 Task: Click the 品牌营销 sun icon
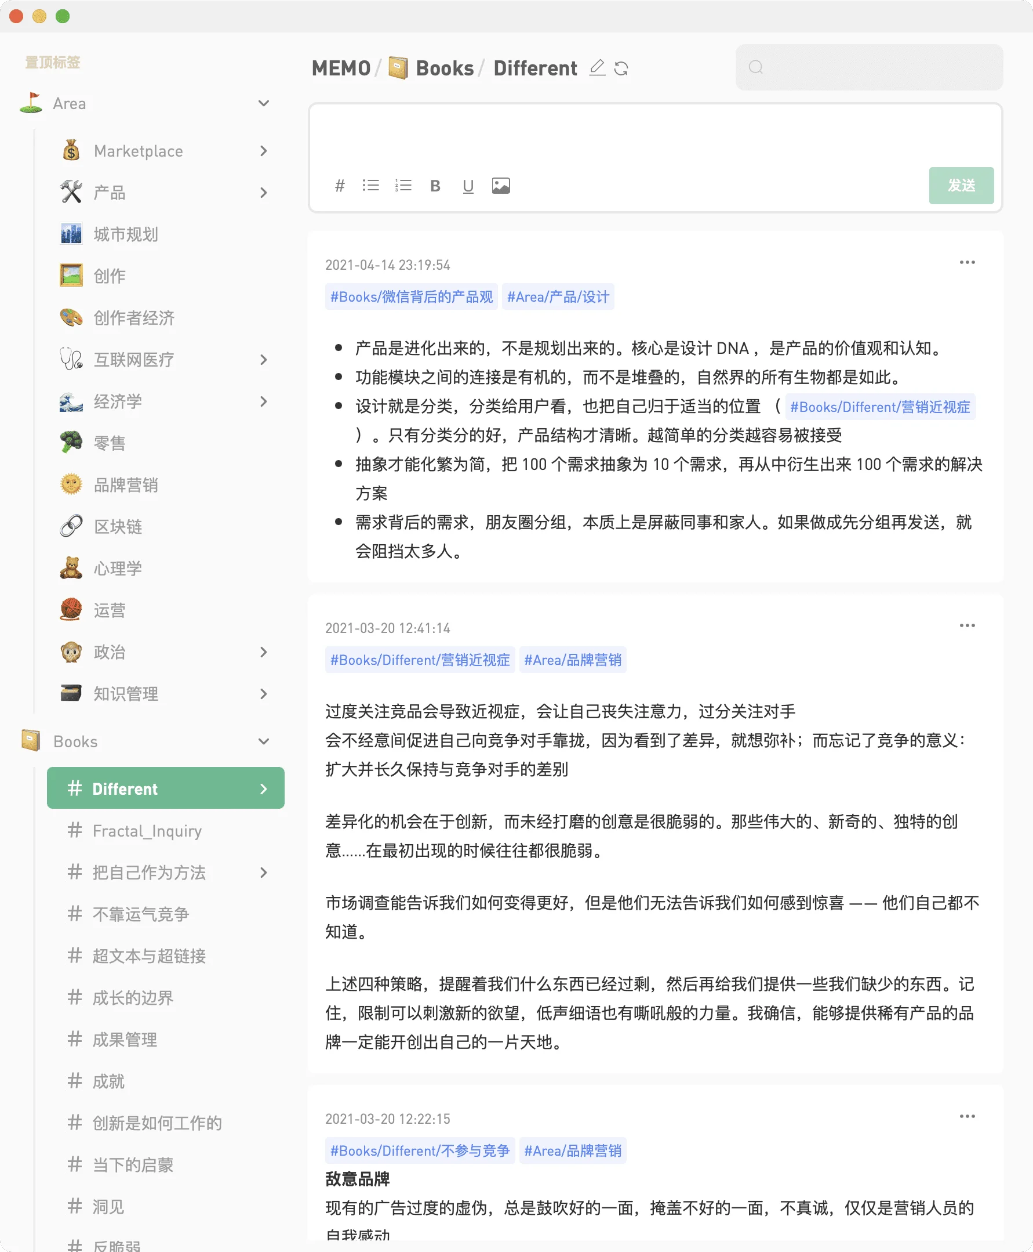pyautogui.click(x=71, y=484)
